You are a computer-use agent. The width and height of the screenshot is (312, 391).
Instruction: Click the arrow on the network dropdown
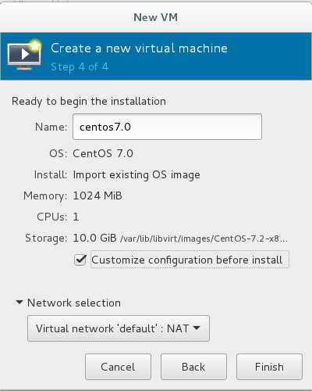coord(197,328)
